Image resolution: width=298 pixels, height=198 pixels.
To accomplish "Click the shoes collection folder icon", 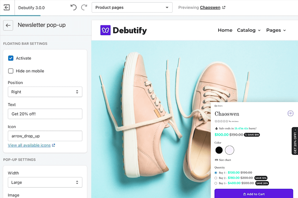I will tap(216, 106).
